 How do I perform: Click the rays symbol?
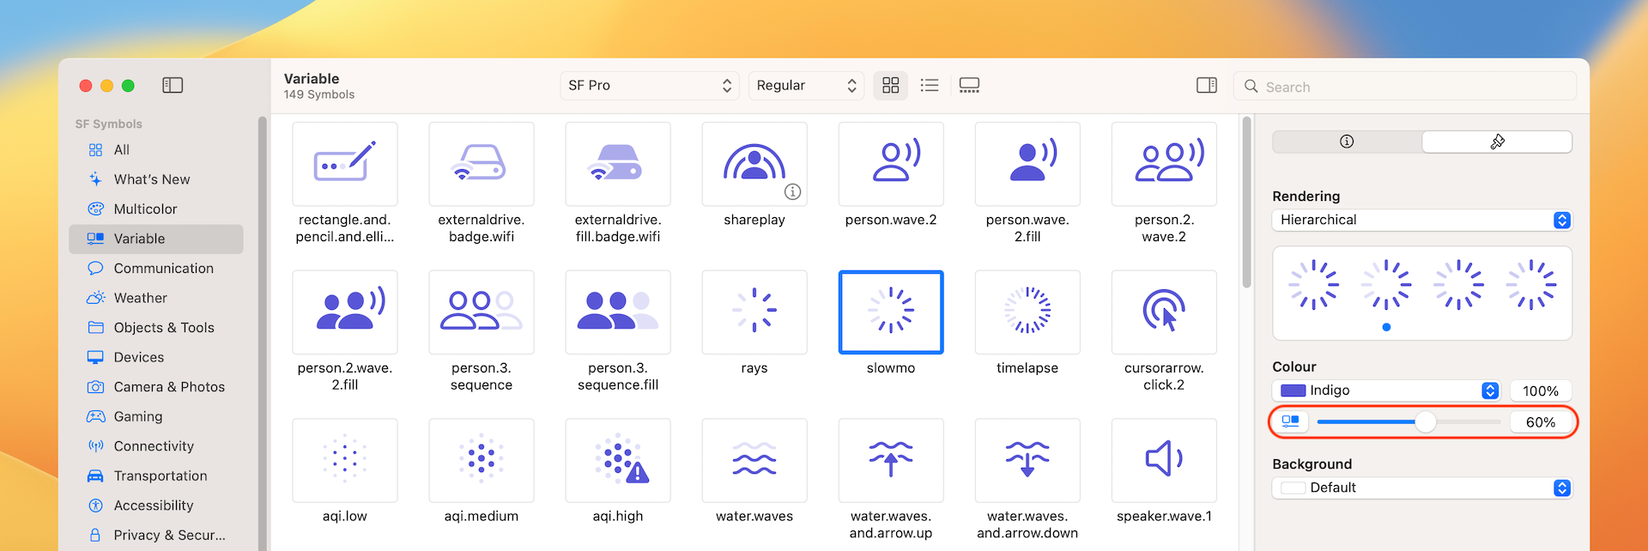pyautogui.click(x=754, y=312)
